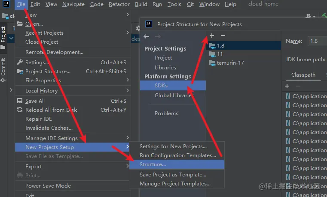This screenshot has width=327, height=197.
Task: Select SDKs under Platform Settings
Action: [161, 86]
